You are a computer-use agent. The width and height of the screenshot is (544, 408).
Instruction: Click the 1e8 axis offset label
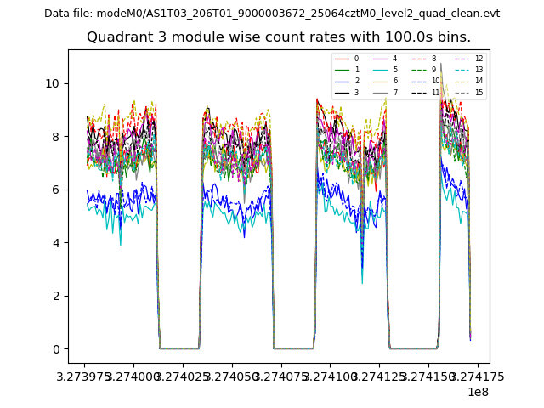point(477,392)
